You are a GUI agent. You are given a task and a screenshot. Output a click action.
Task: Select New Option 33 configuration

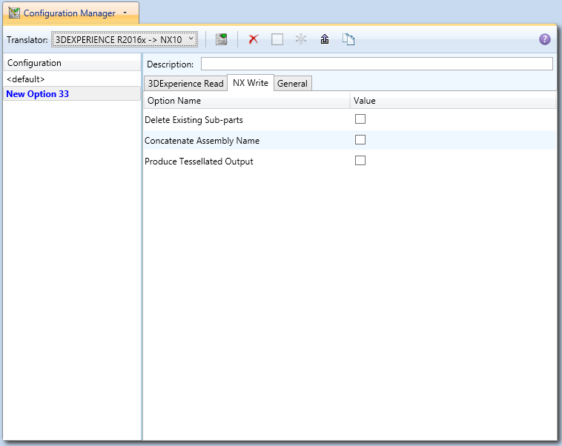tap(72, 94)
